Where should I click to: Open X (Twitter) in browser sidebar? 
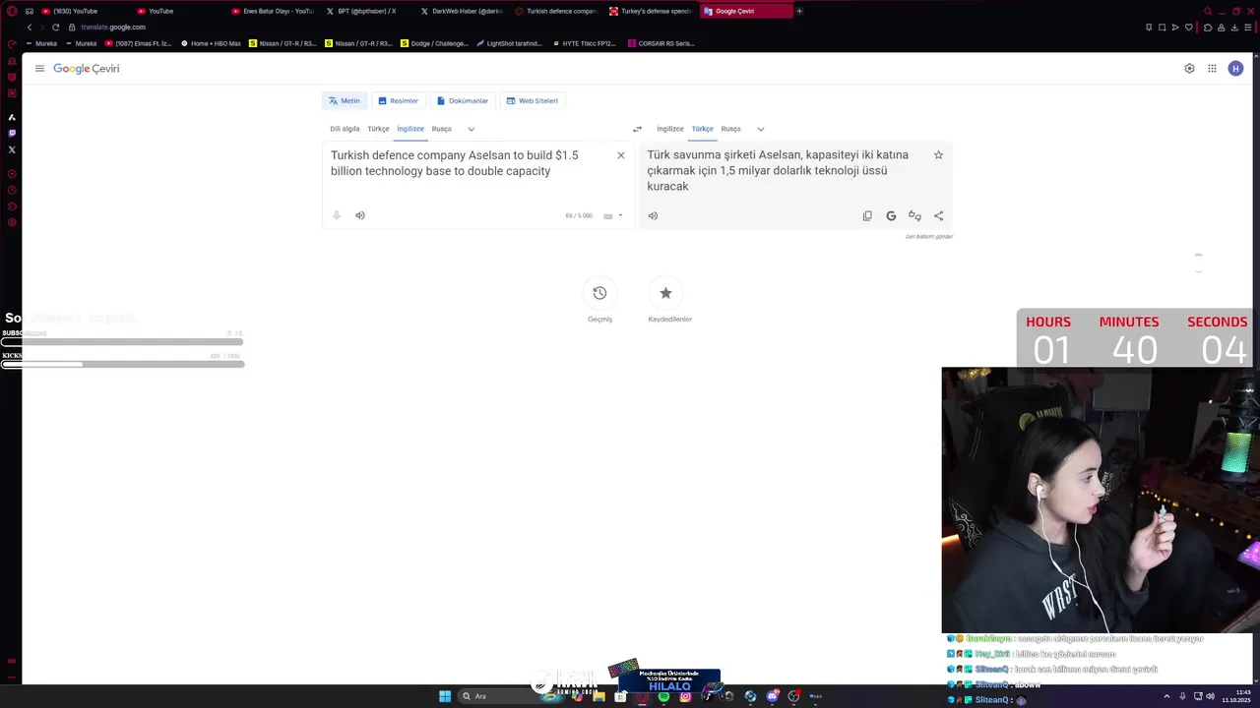click(x=12, y=149)
